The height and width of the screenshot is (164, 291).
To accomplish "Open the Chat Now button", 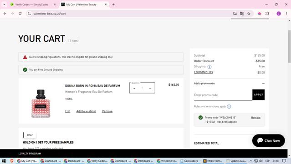I will (268, 141).
